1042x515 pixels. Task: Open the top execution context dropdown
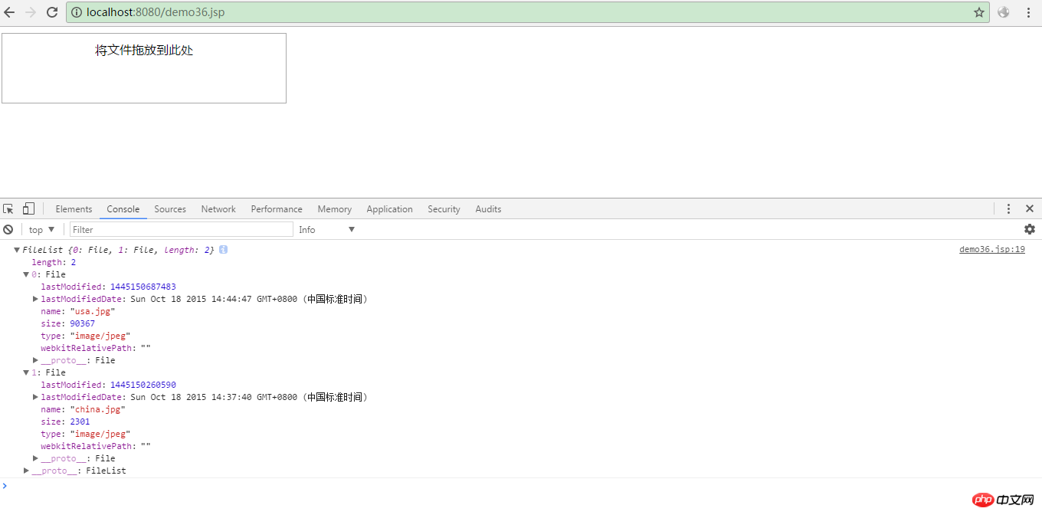point(41,230)
